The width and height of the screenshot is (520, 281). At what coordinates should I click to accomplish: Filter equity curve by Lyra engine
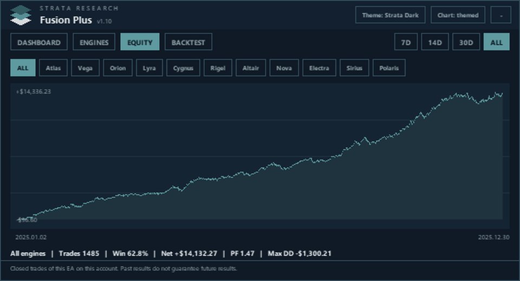149,68
